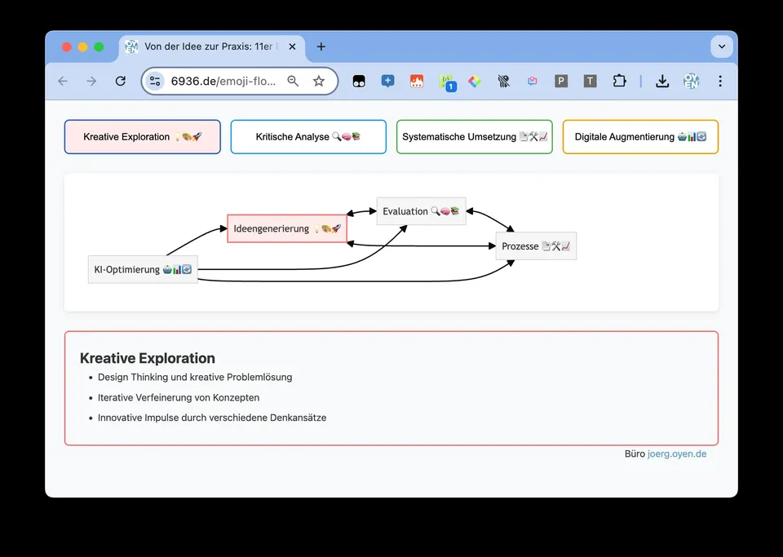Open the joerg.oyen.de link
783x557 pixels.
677,453
